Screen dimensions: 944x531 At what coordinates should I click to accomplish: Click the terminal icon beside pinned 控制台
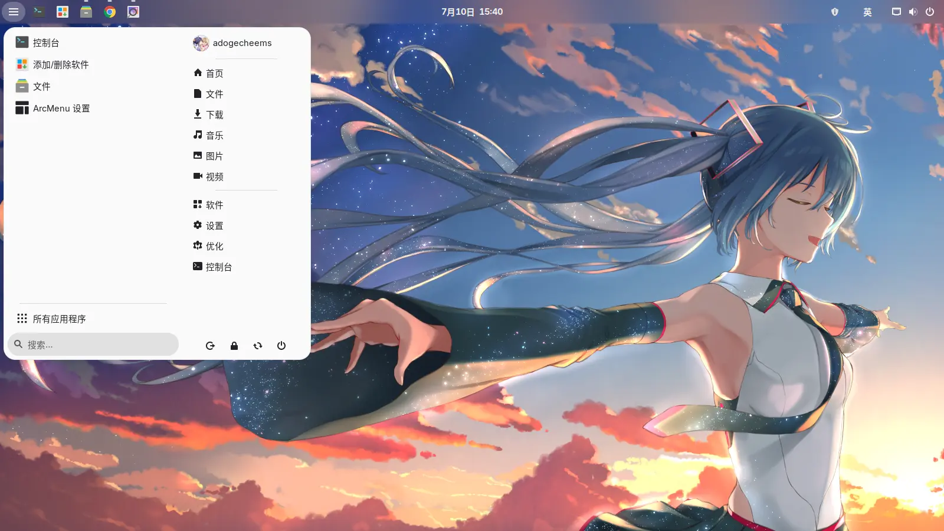[22, 42]
